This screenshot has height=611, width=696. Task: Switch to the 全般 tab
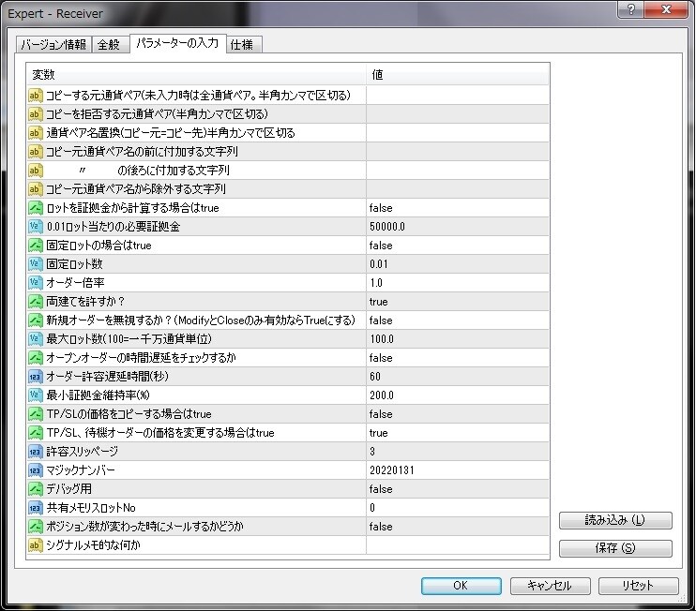(x=109, y=45)
